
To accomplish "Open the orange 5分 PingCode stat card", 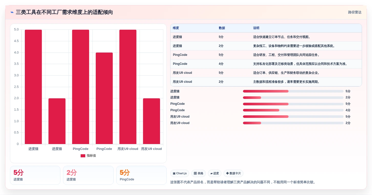I will coord(141,175).
